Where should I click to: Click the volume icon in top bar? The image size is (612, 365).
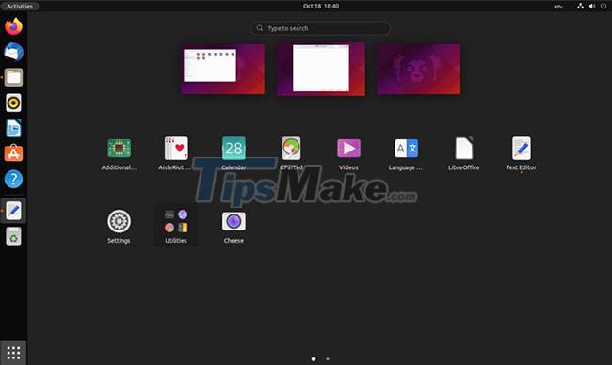point(592,6)
